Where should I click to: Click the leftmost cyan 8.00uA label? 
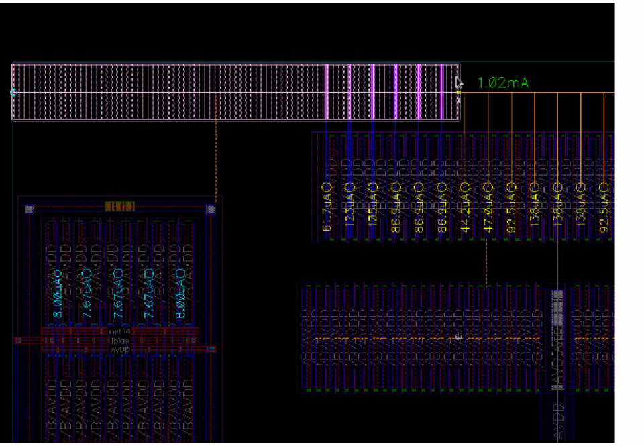(x=58, y=293)
